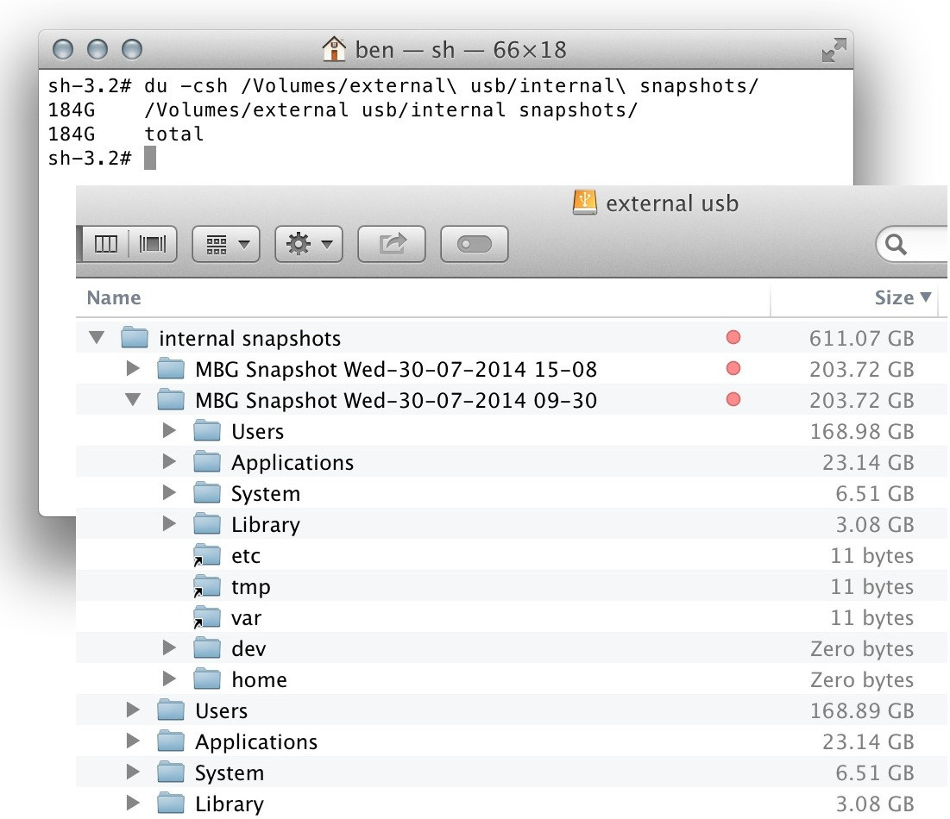The width and height of the screenshot is (950, 819).
Task: Toggle Terminal window full screen
Action: (x=834, y=50)
